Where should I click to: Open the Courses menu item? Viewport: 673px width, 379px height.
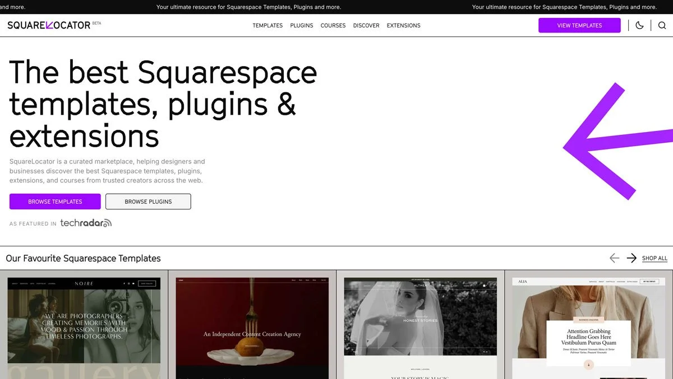pos(333,26)
